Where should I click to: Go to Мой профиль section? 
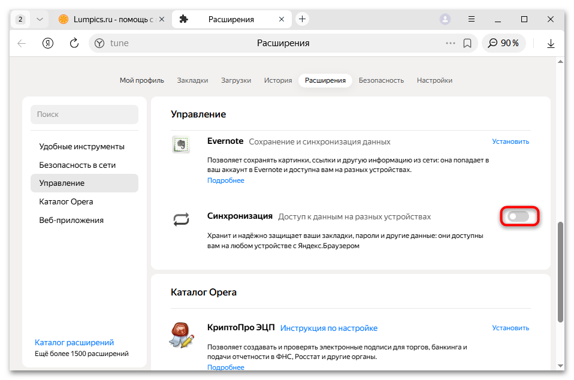tap(142, 80)
